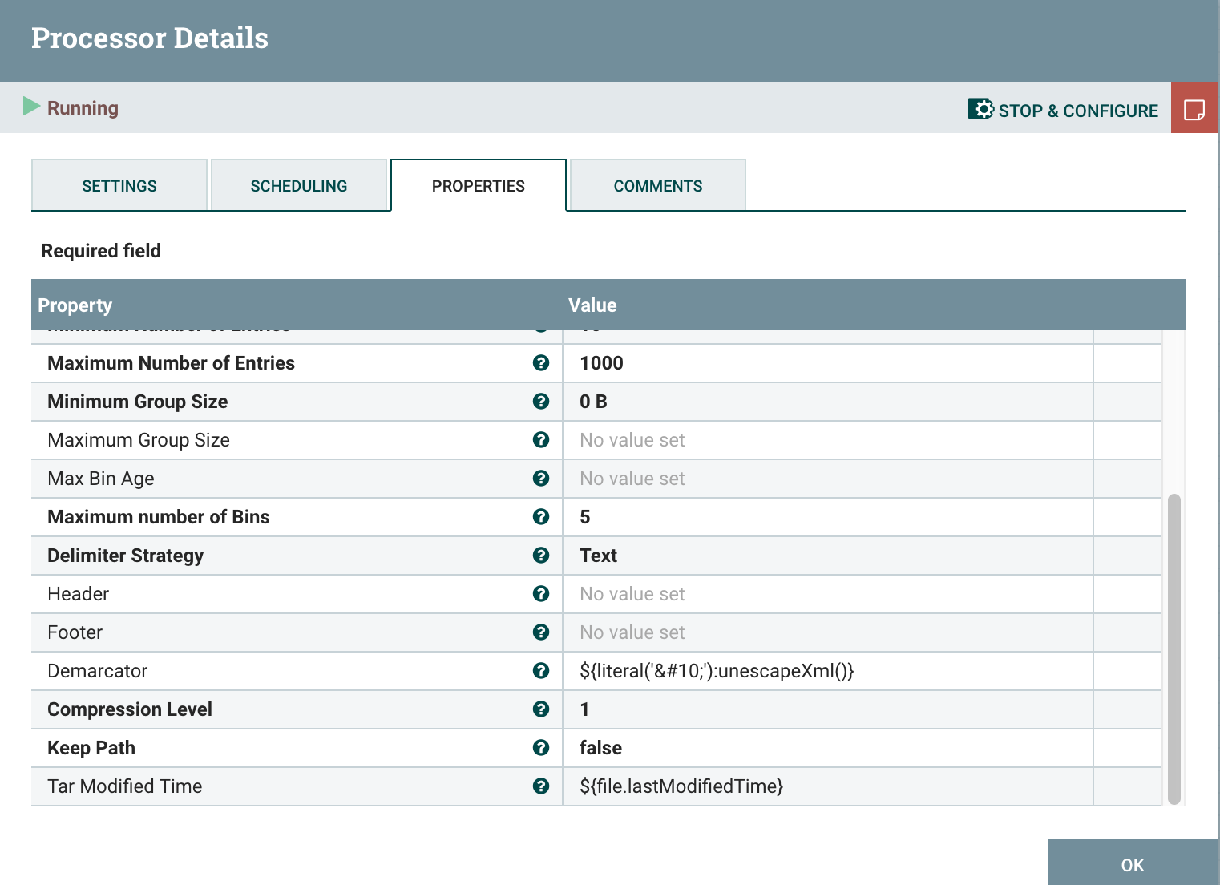Open help for Header property
Image resolution: width=1220 pixels, height=885 pixels.
(x=541, y=594)
